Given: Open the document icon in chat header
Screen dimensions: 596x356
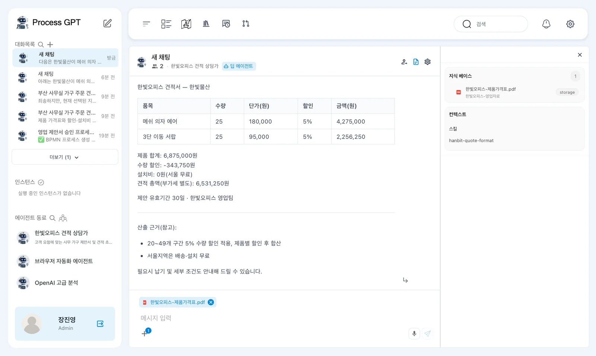Looking at the screenshot, I should point(416,62).
